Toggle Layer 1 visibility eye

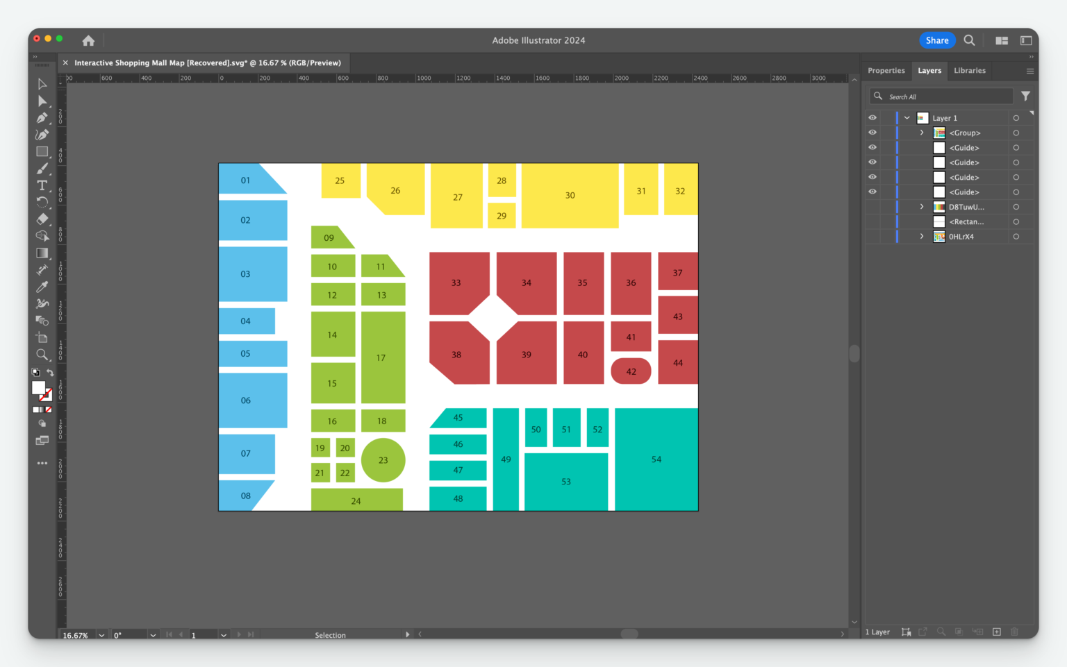(872, 117)
